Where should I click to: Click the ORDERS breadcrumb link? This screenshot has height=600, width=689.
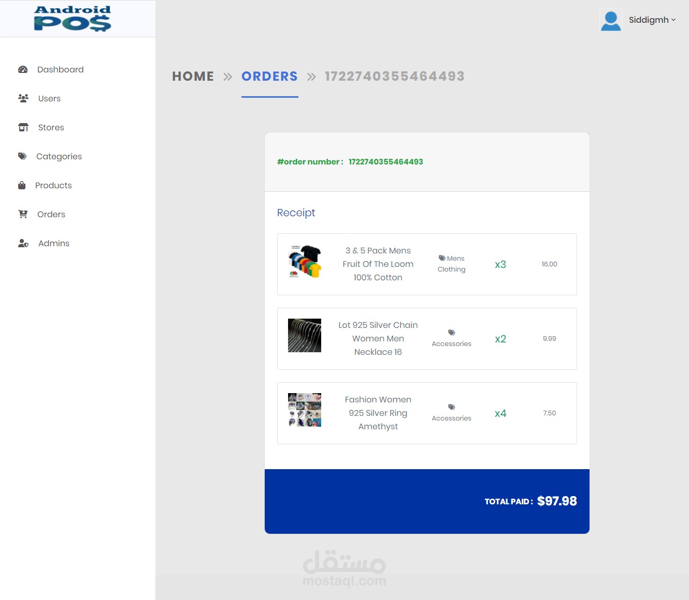pos(269,76)
